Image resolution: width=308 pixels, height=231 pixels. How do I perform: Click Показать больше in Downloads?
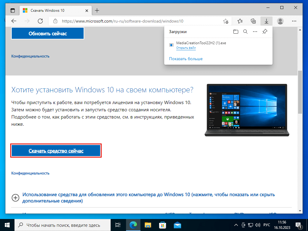[x=186, y=59]
